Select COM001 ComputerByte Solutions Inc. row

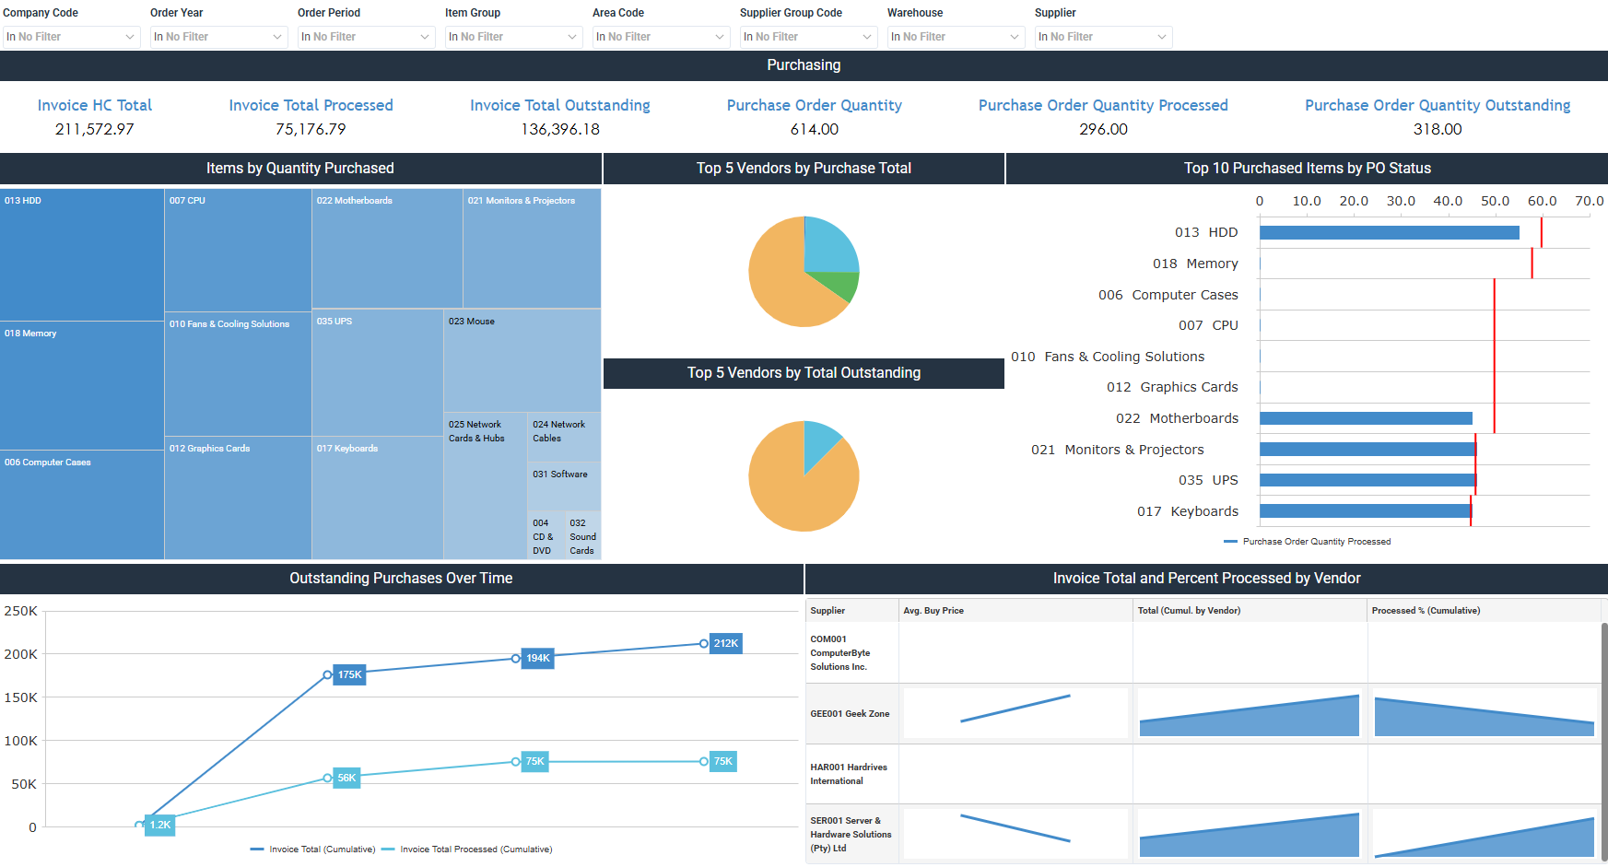1203,652
